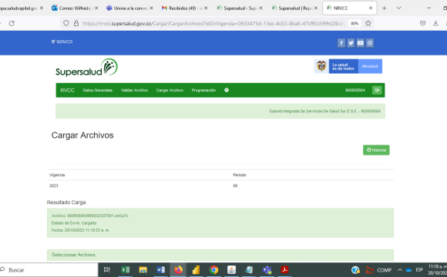Screen dimensions: 447x277
Task: Open Microsoft Teams from the taskbar
Action: pos(267,269)
